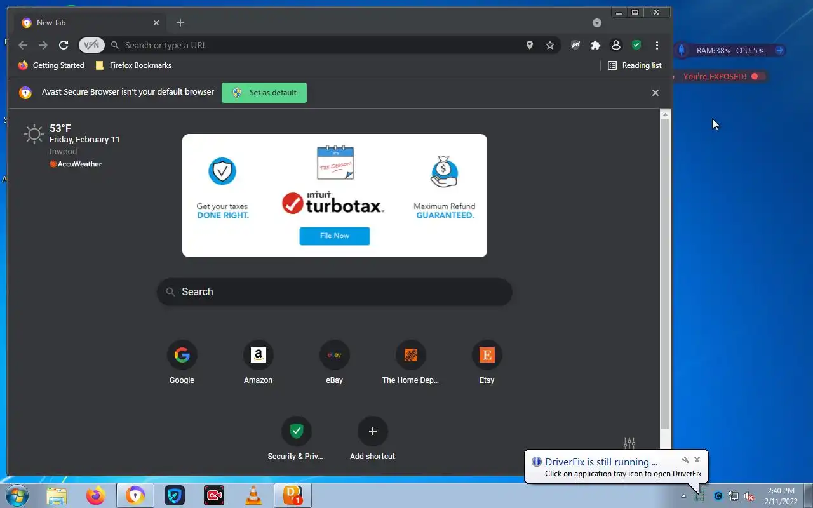Open the Windows Start button

click(x=17, y=495)
